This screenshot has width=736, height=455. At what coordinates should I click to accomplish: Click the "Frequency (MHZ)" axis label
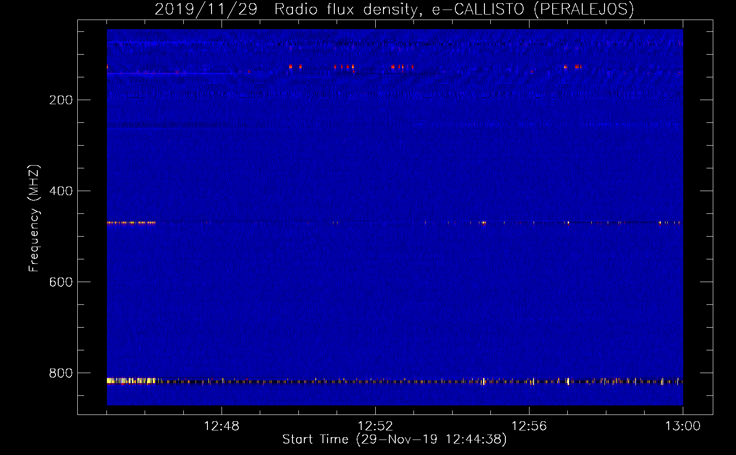point(34,218)
